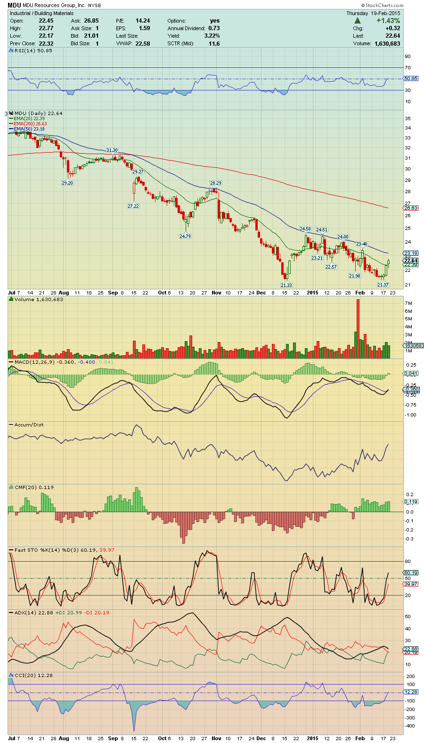This screenshot has height=743, width=424.
Task: Click the 27.22 low label in September
Action: (x=133, y=206)
